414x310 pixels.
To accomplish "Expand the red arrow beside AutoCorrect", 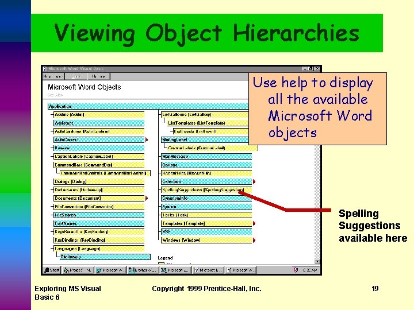I will (x=147, y=139).
